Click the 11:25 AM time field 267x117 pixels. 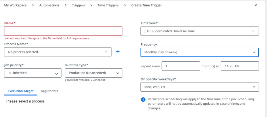point(240,66)
